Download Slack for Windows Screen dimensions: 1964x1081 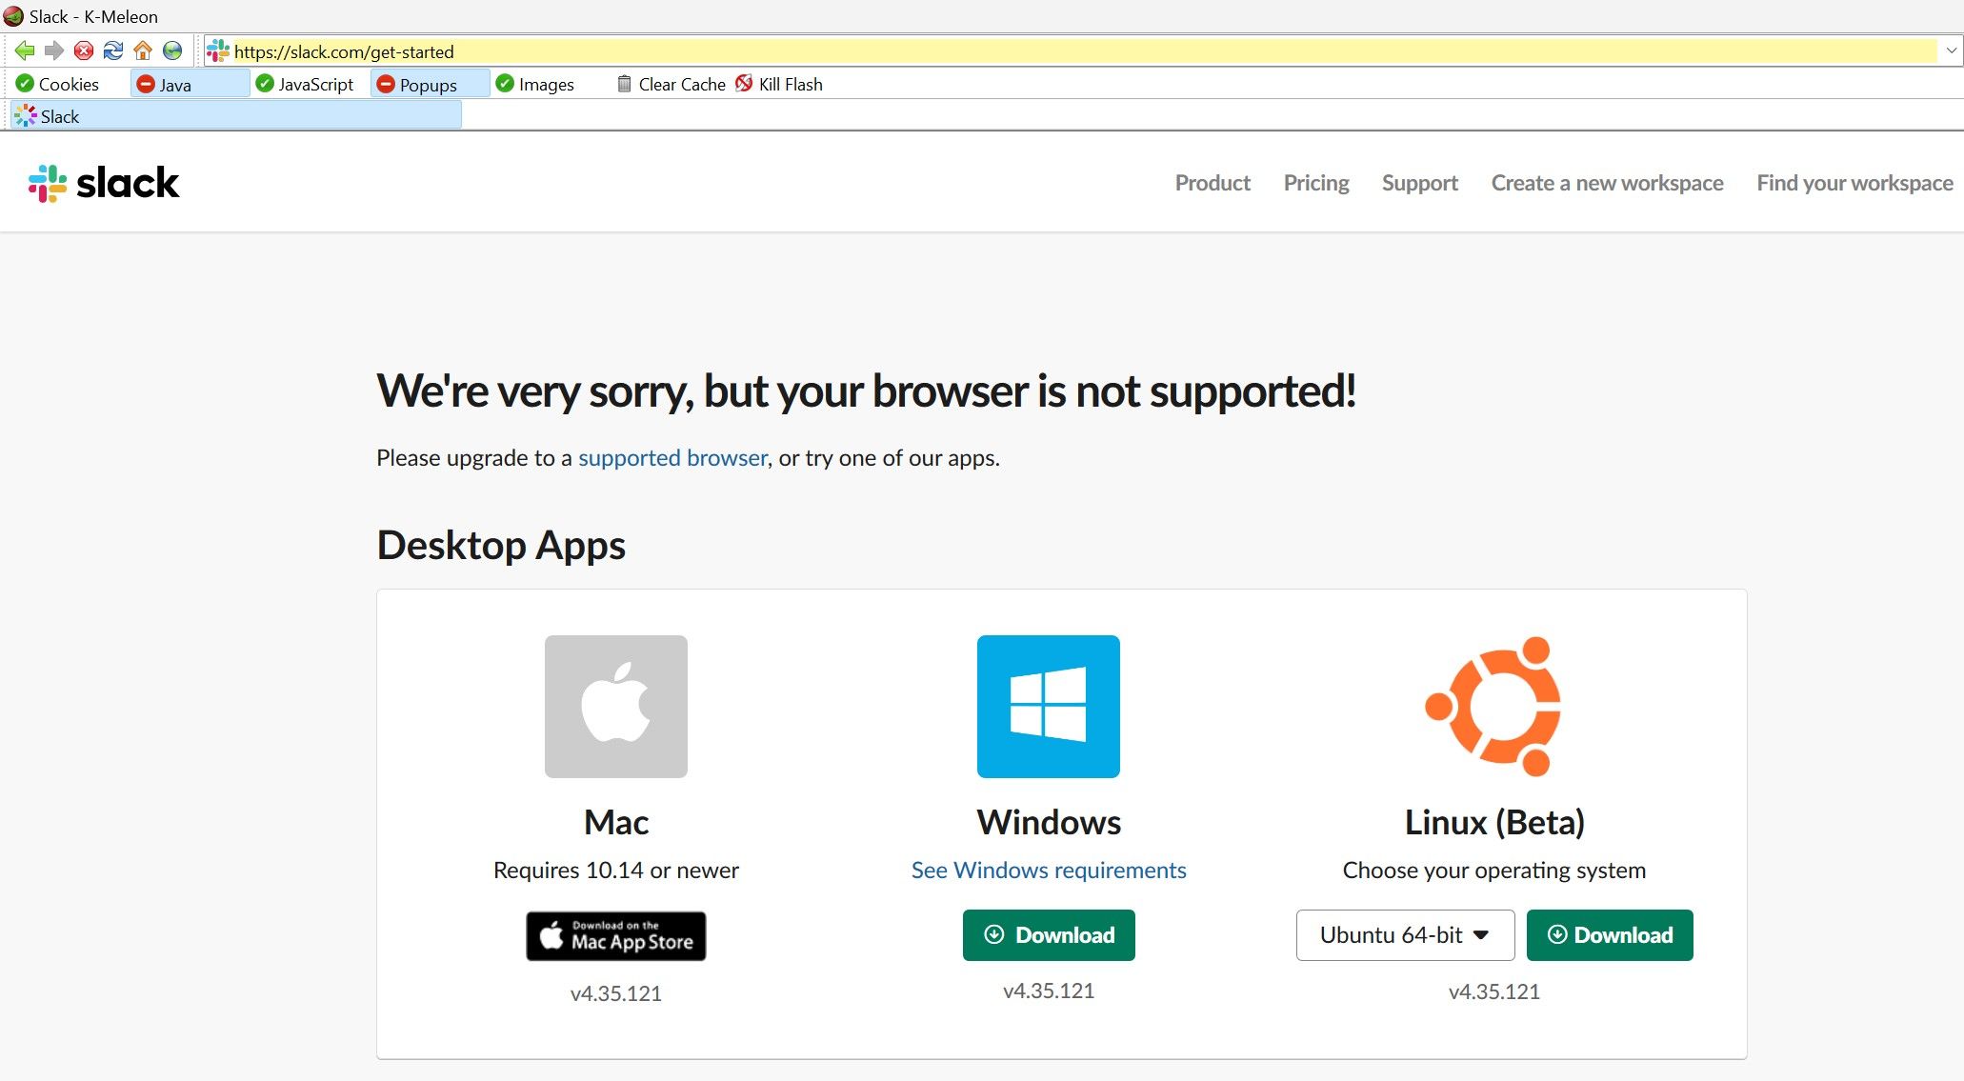(1048, 934)
